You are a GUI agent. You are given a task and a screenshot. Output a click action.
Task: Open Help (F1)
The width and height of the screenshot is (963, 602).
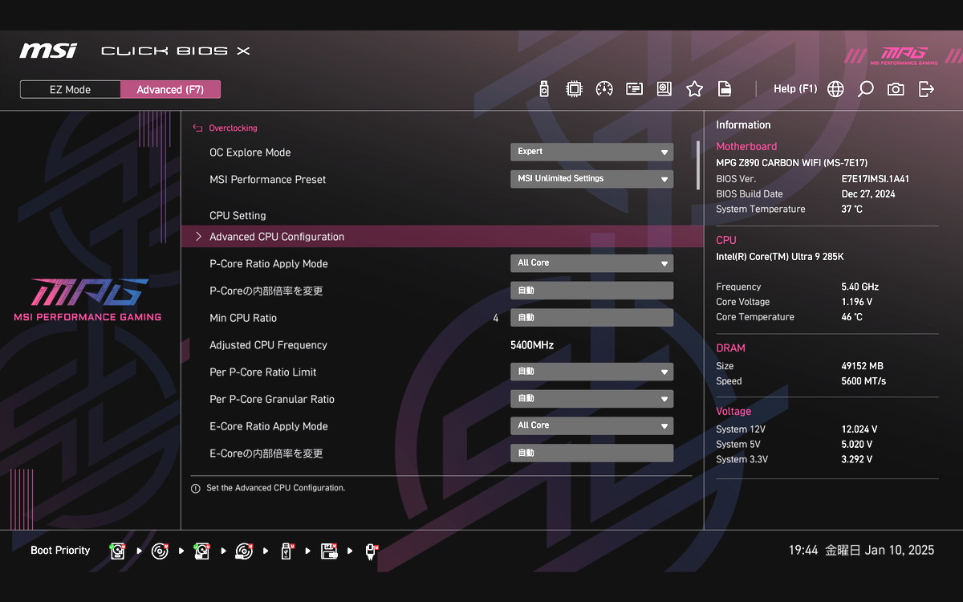pyautogui.click(x=795, y=89)
